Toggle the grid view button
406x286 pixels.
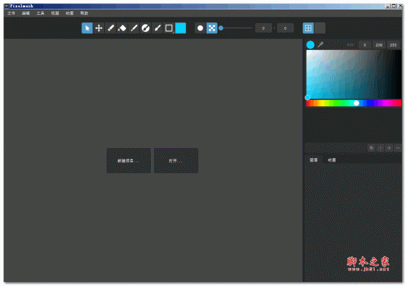point(308,28)
